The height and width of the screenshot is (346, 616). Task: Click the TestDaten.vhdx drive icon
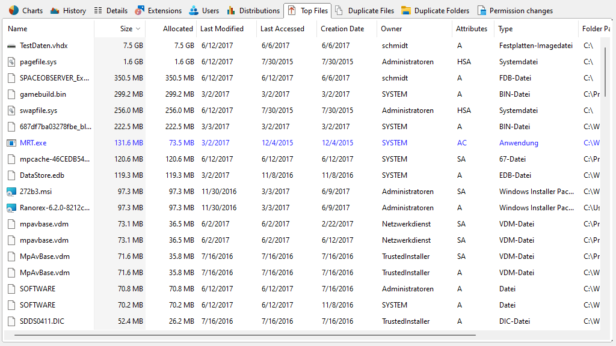(11, 46)
